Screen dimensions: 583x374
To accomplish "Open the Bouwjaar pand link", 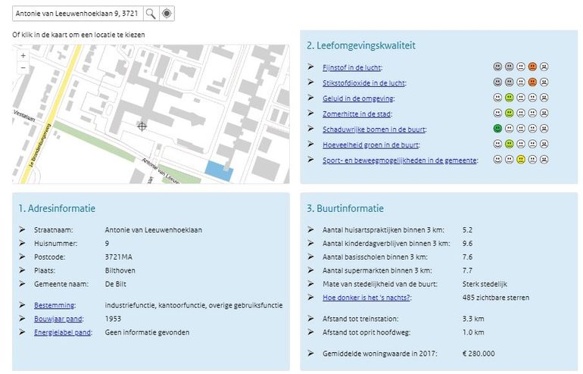I will (58, 319).
